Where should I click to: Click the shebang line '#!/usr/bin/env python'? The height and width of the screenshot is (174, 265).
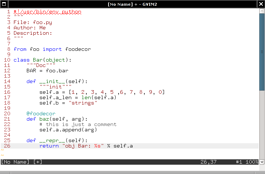coord(47,12)
